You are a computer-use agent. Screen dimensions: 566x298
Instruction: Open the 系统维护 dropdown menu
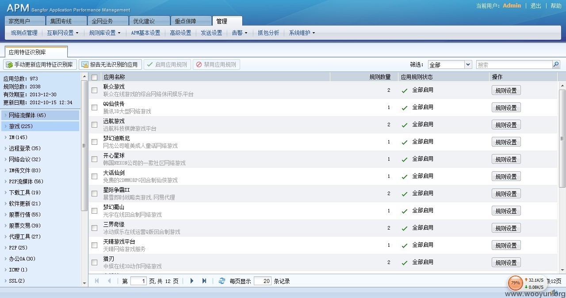click(x=302, y=33)
